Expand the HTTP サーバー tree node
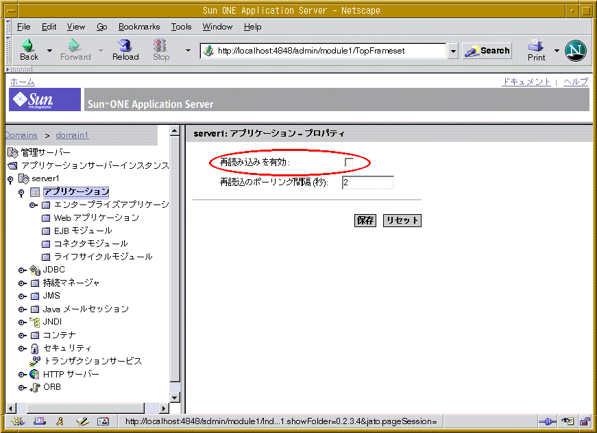This screenshot has height=433, width=597. (23, 375)
